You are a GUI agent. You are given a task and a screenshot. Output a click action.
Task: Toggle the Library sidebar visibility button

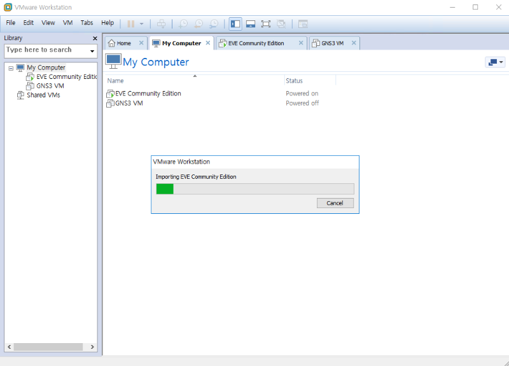pos(235,24)
